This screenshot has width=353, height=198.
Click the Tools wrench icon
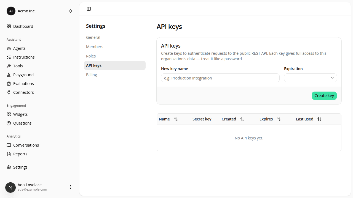pos(9,66)
